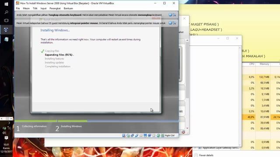Click 'NUGET PISANG )' line on sticky note
This screenshot has width=280, height=157.
(205, 24)
